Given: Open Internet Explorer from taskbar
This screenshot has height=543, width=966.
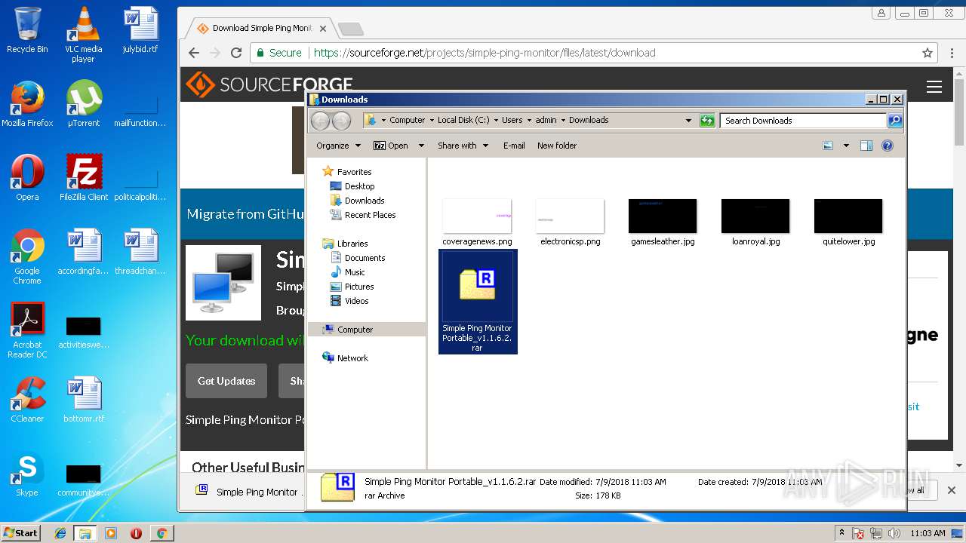Looking at the screenshot, I should point(60,533).
